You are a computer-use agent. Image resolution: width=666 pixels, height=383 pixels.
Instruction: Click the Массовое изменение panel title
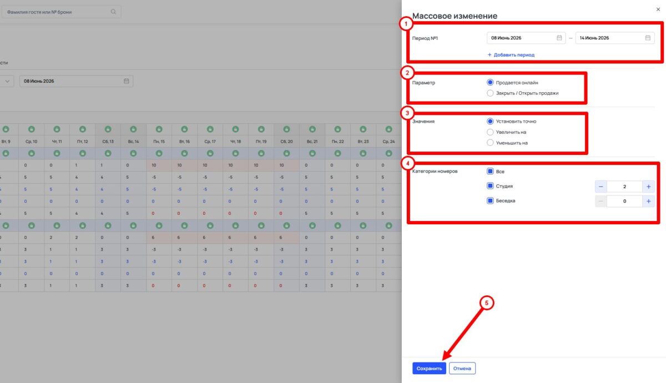[455, 16]
